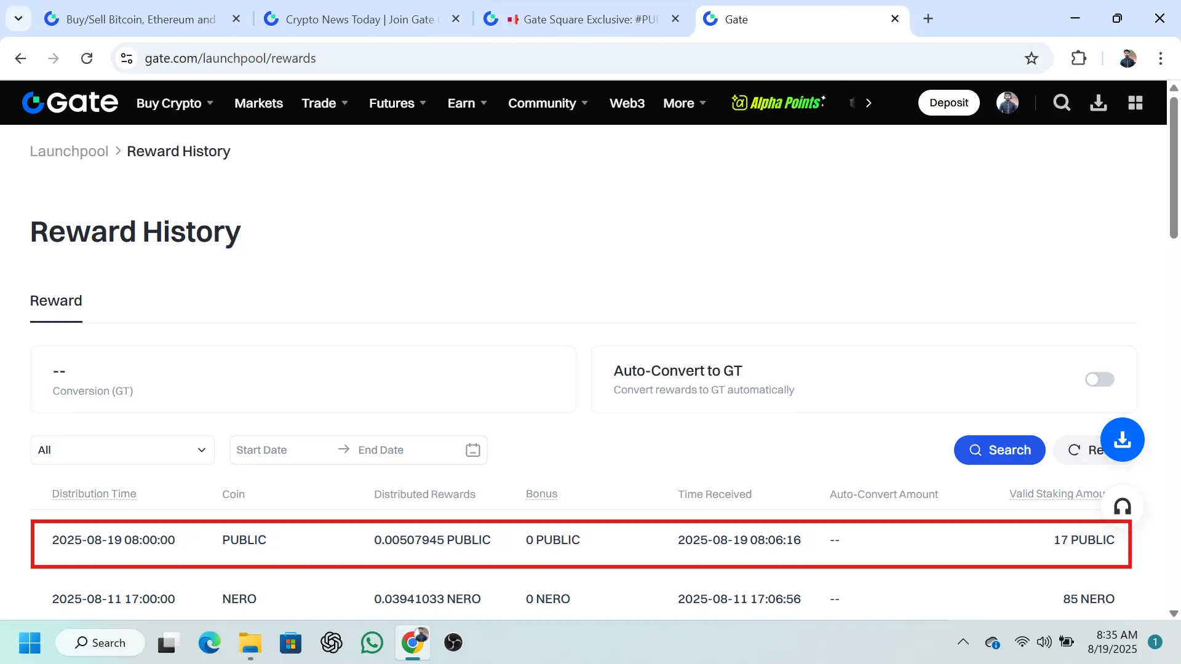The width and height of the screenshot is (1181, 664).
Task: Open OBS Studio from taskbar
Action: tap(453, 642)
